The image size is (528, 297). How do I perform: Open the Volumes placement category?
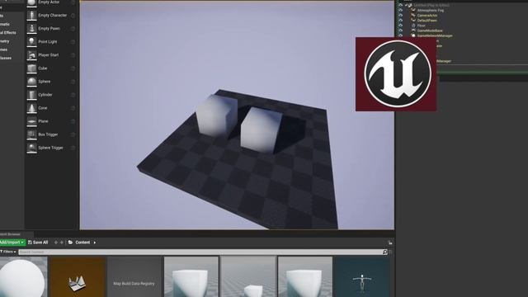(x=3, y=49)
